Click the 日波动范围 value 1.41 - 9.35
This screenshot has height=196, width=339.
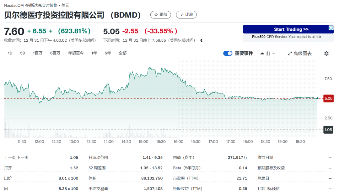point(153,157)
